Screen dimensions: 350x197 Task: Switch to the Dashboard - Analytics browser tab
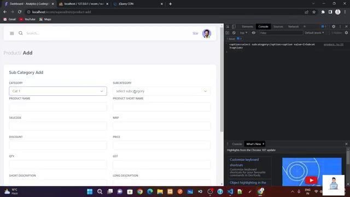point(29,4)
